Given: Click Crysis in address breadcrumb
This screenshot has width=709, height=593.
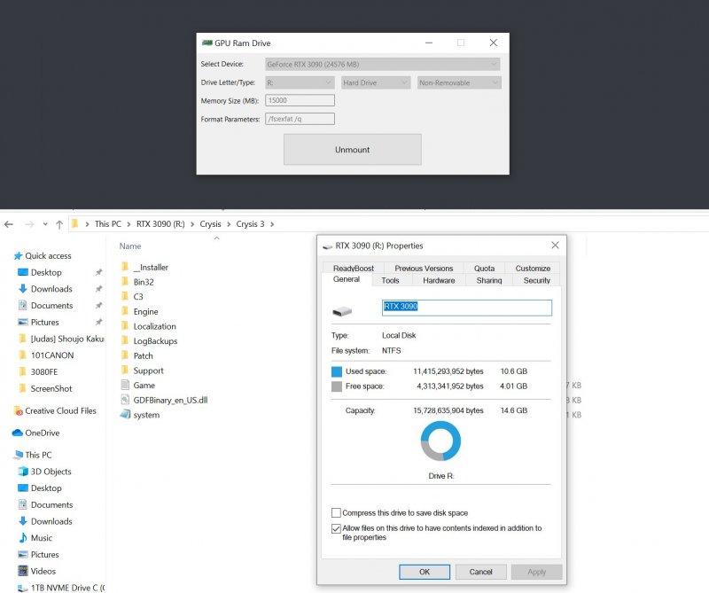Looking at the screenshot, I should click(210, 224).
